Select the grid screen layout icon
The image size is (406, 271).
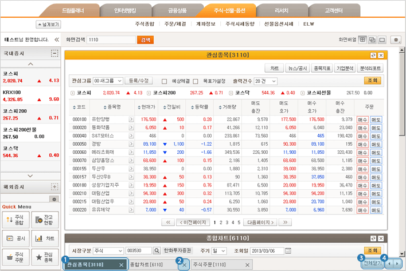click(362, 40)
